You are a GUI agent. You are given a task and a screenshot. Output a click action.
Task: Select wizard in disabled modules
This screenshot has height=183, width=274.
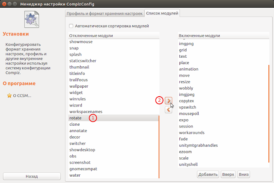[113, 105]
